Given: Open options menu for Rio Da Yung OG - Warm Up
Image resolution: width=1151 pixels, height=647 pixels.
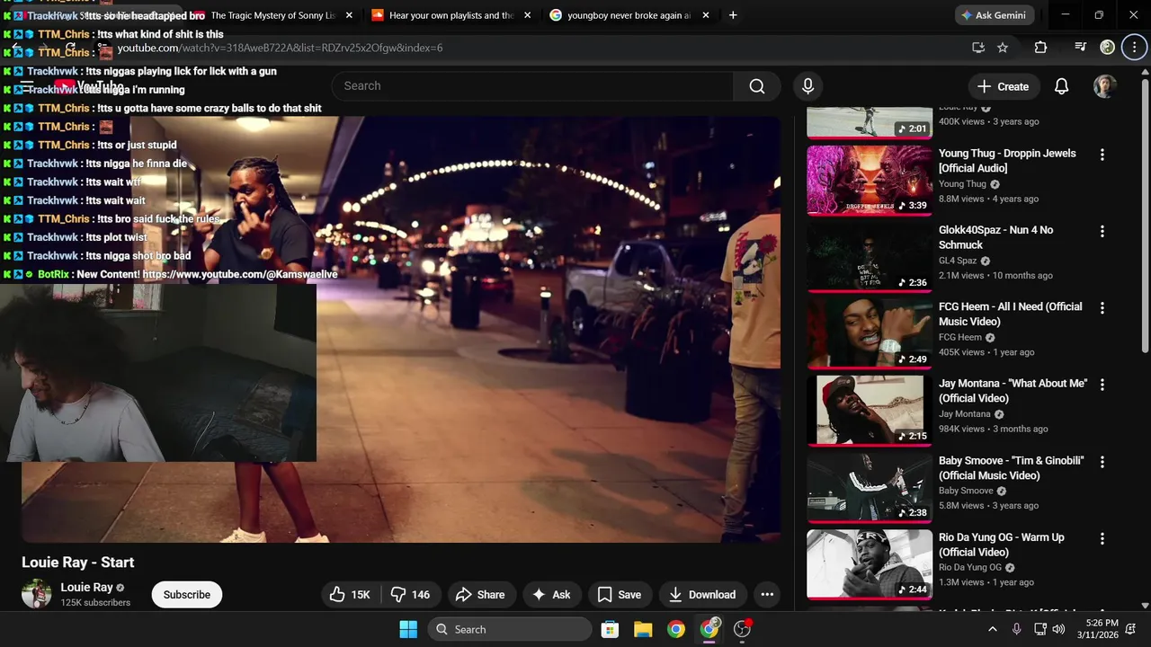Looking at the screenshot, I should tap(1102, 539).
